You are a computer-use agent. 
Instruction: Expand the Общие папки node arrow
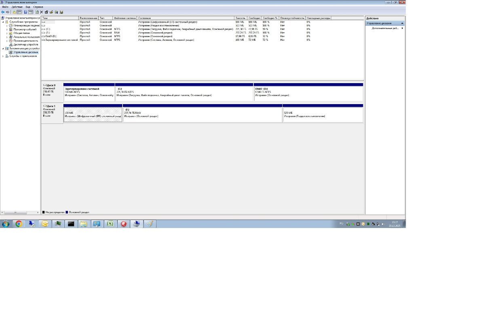pos(7,33)
